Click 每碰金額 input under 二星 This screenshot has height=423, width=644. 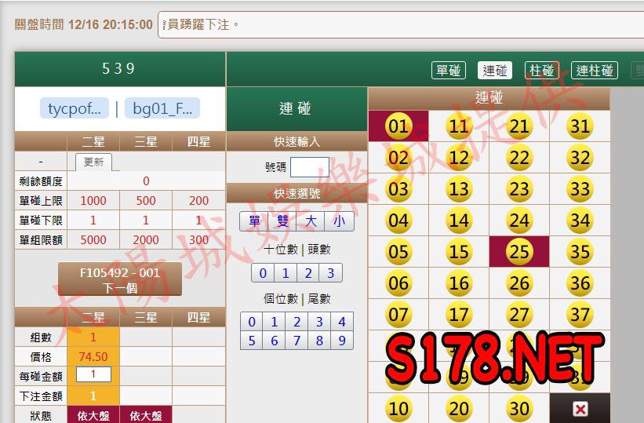tap(93, 374)
